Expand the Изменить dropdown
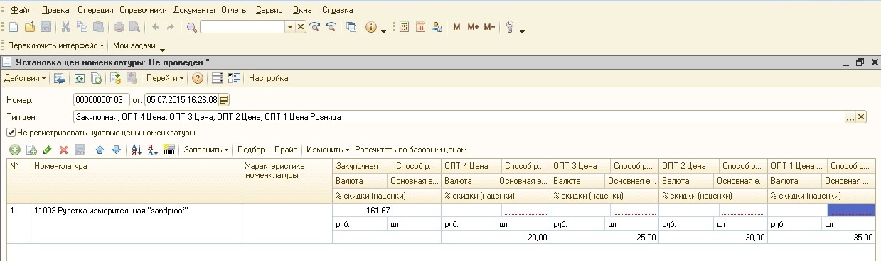The image size is (881, 261). 328,150
